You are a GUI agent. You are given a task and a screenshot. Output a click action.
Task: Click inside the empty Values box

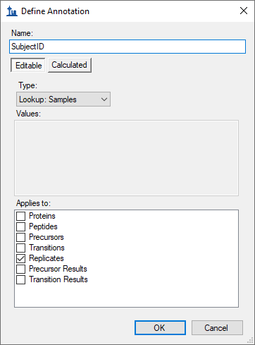(126, 158)
